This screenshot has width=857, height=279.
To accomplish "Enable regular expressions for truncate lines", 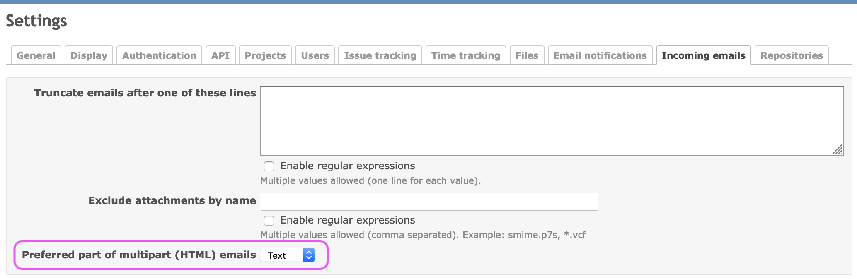I will tap(269, 166).
